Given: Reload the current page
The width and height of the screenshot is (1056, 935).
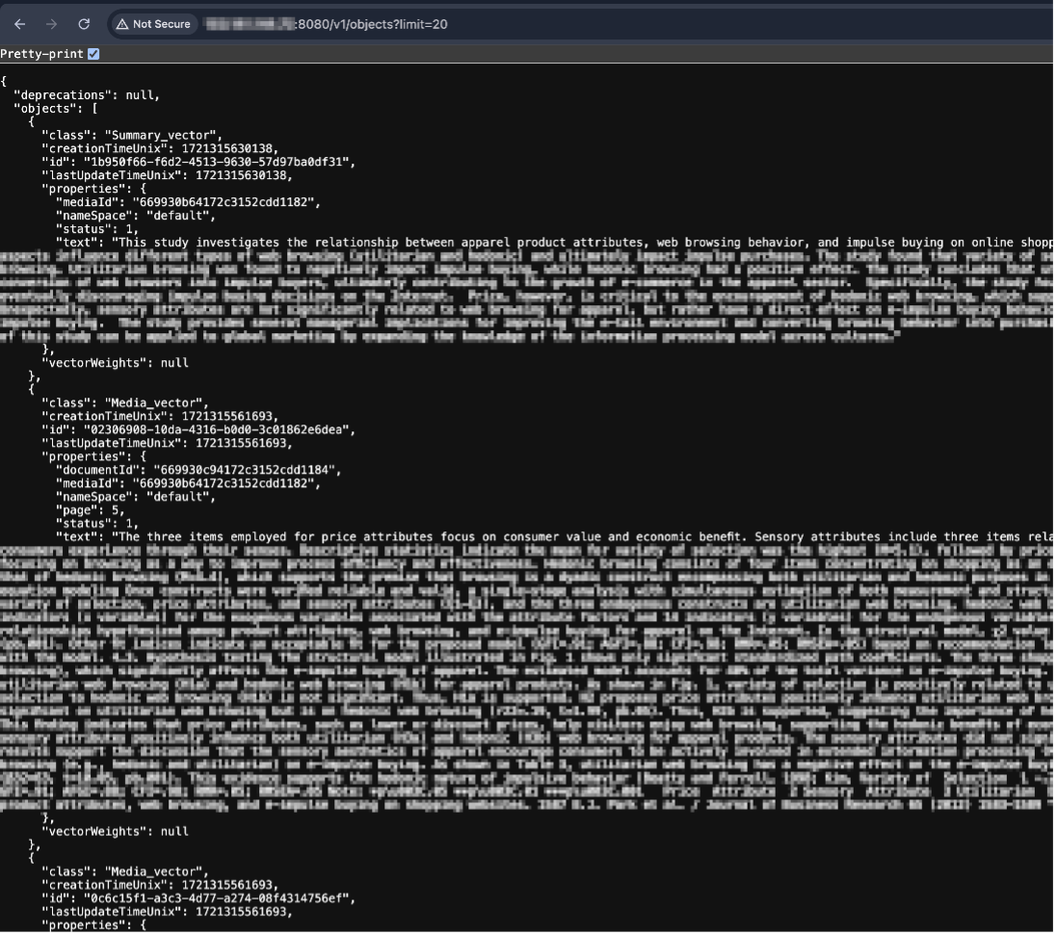Looking at the screenshot, I should click(84, 24).
